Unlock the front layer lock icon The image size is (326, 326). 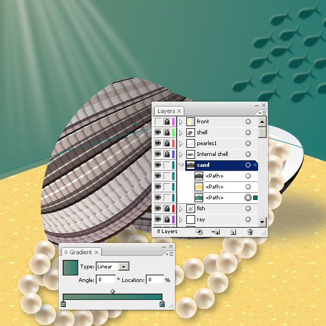[167, 122]
